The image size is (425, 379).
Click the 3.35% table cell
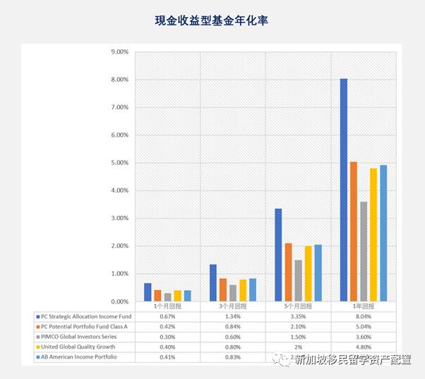(298, 316)
